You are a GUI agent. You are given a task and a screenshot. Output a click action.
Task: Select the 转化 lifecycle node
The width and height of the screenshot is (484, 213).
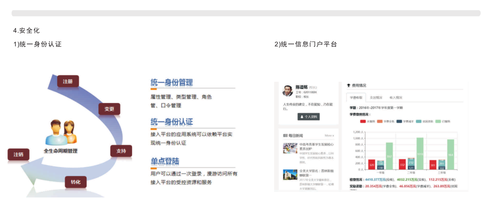pos(76,182)
